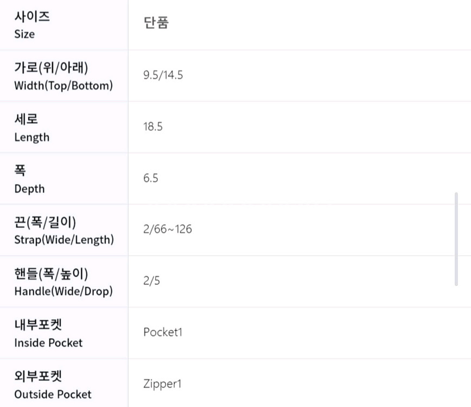Click the 단품 size value
The width and height of the screenshot is (471, 407).
pyautogui.click(x=156, y=23)
